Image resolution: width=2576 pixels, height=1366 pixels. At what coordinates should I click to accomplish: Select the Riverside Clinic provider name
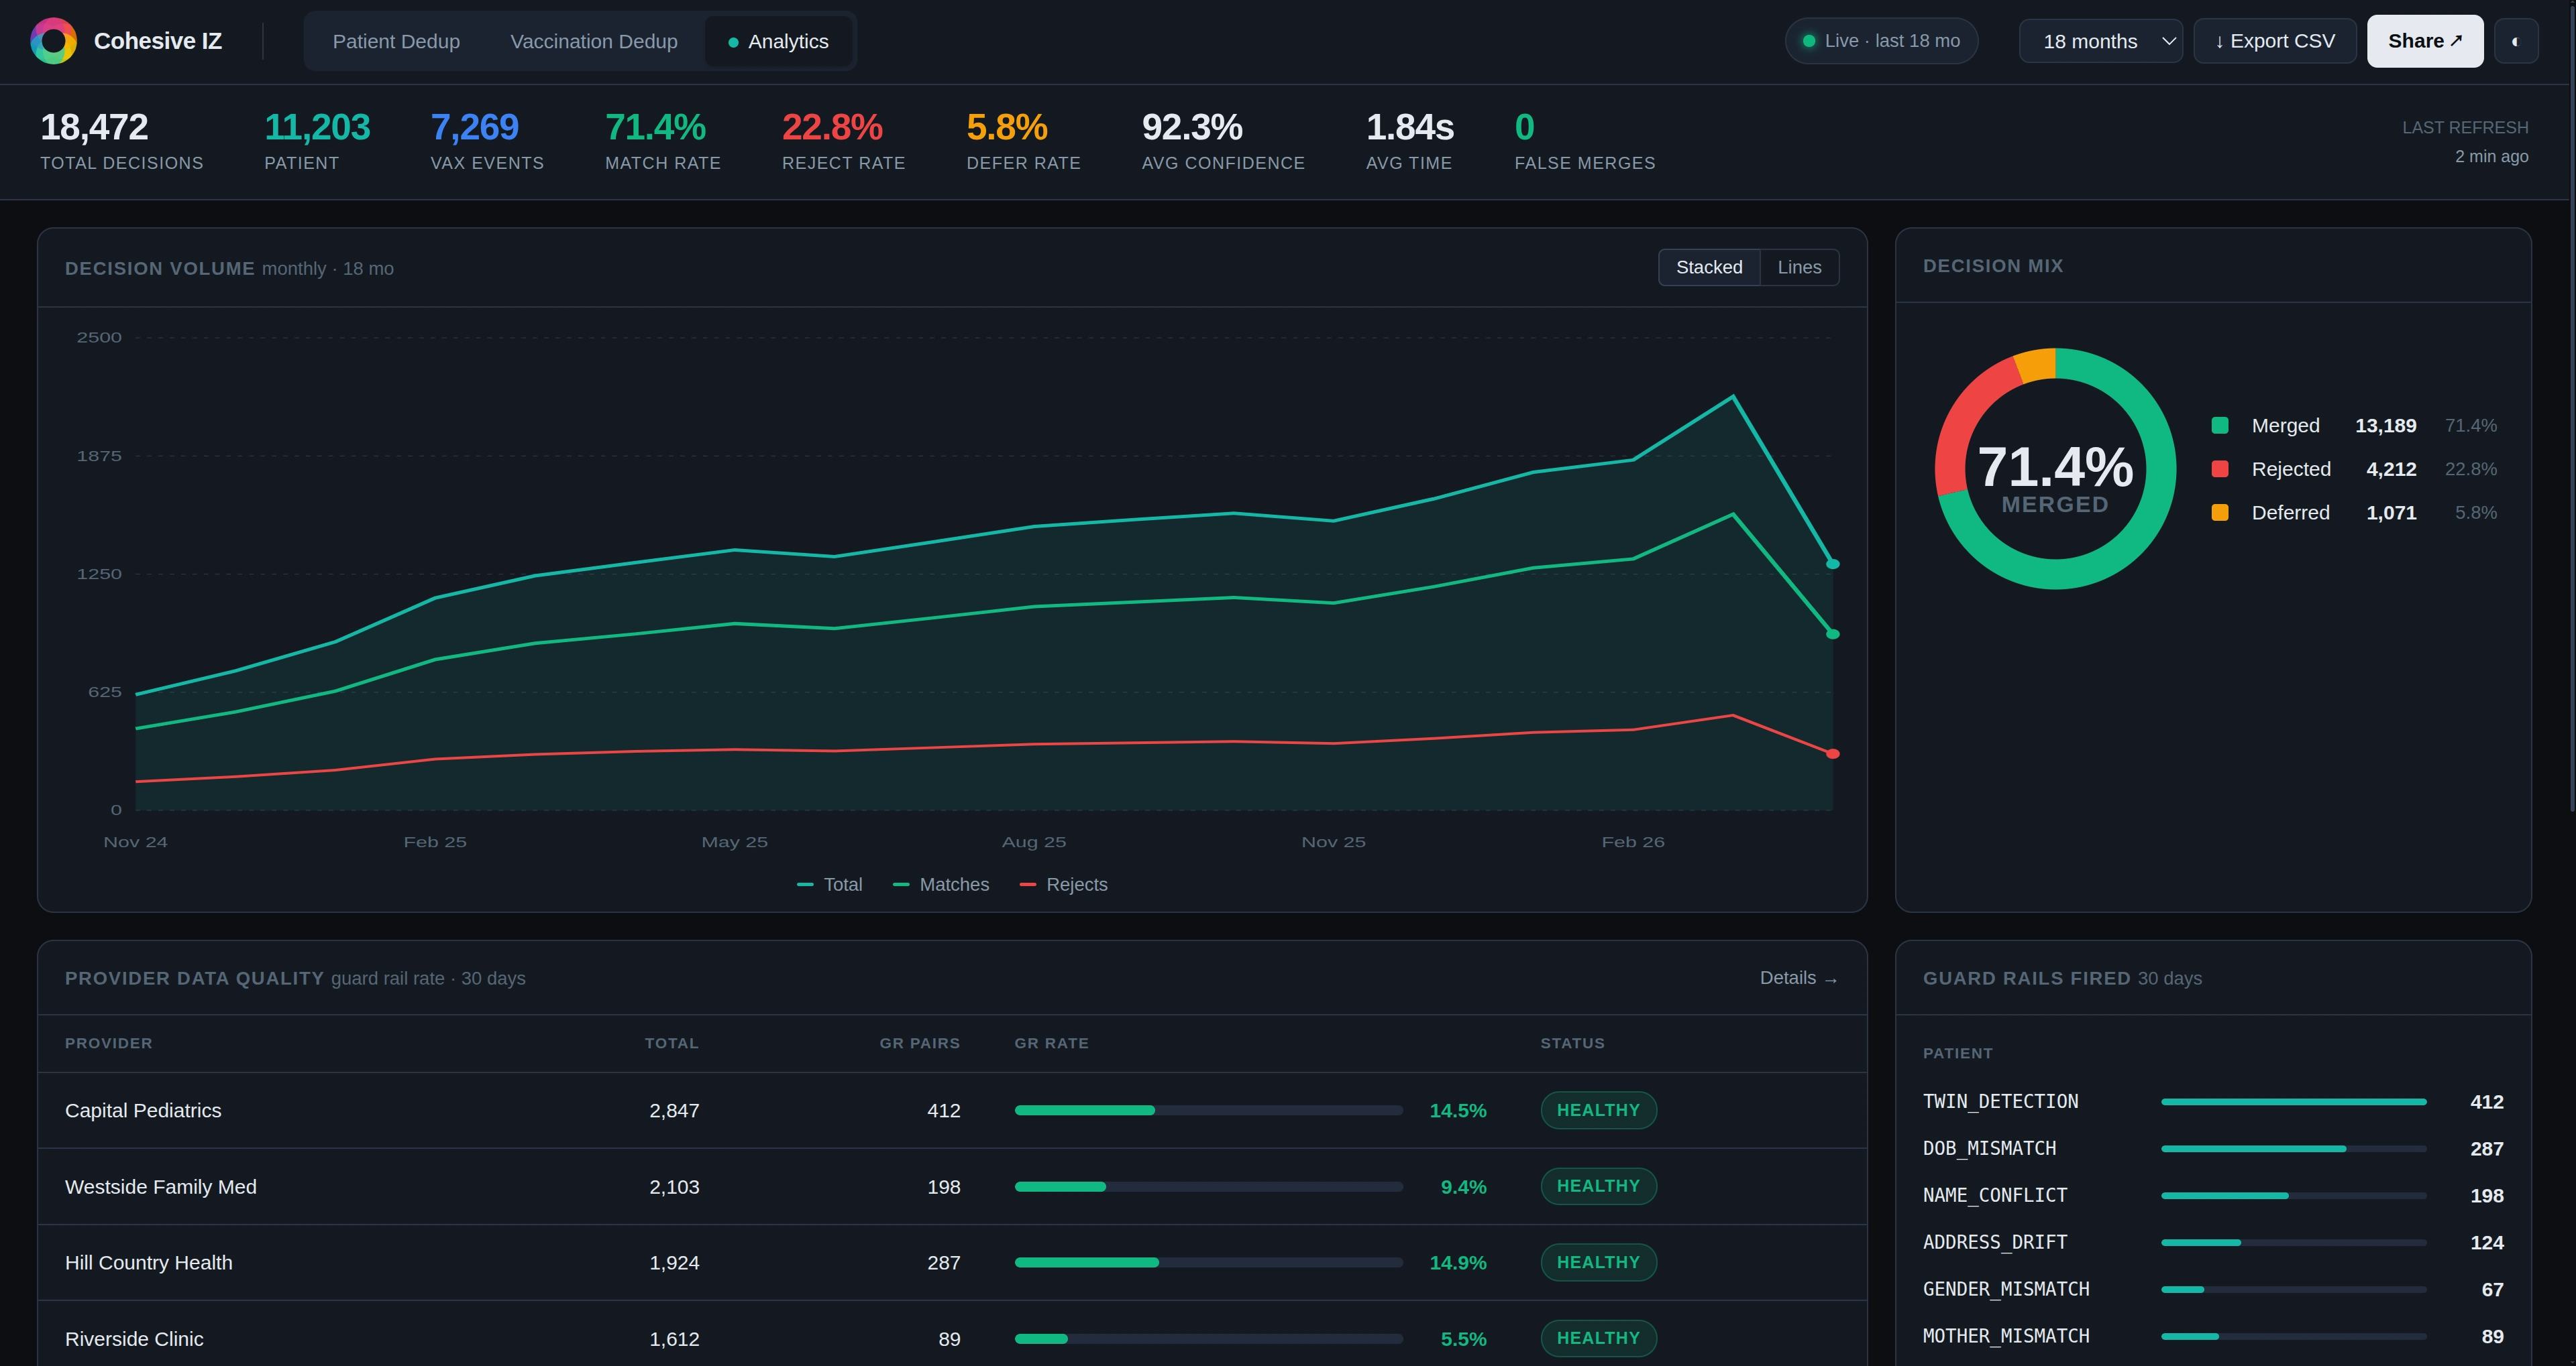[134, 1338]
